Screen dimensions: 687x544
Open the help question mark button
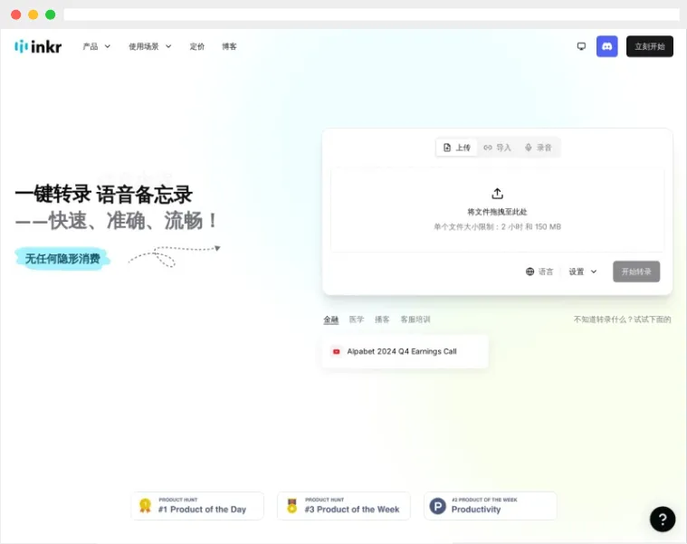pyautogui.click(x=663, y=519)
